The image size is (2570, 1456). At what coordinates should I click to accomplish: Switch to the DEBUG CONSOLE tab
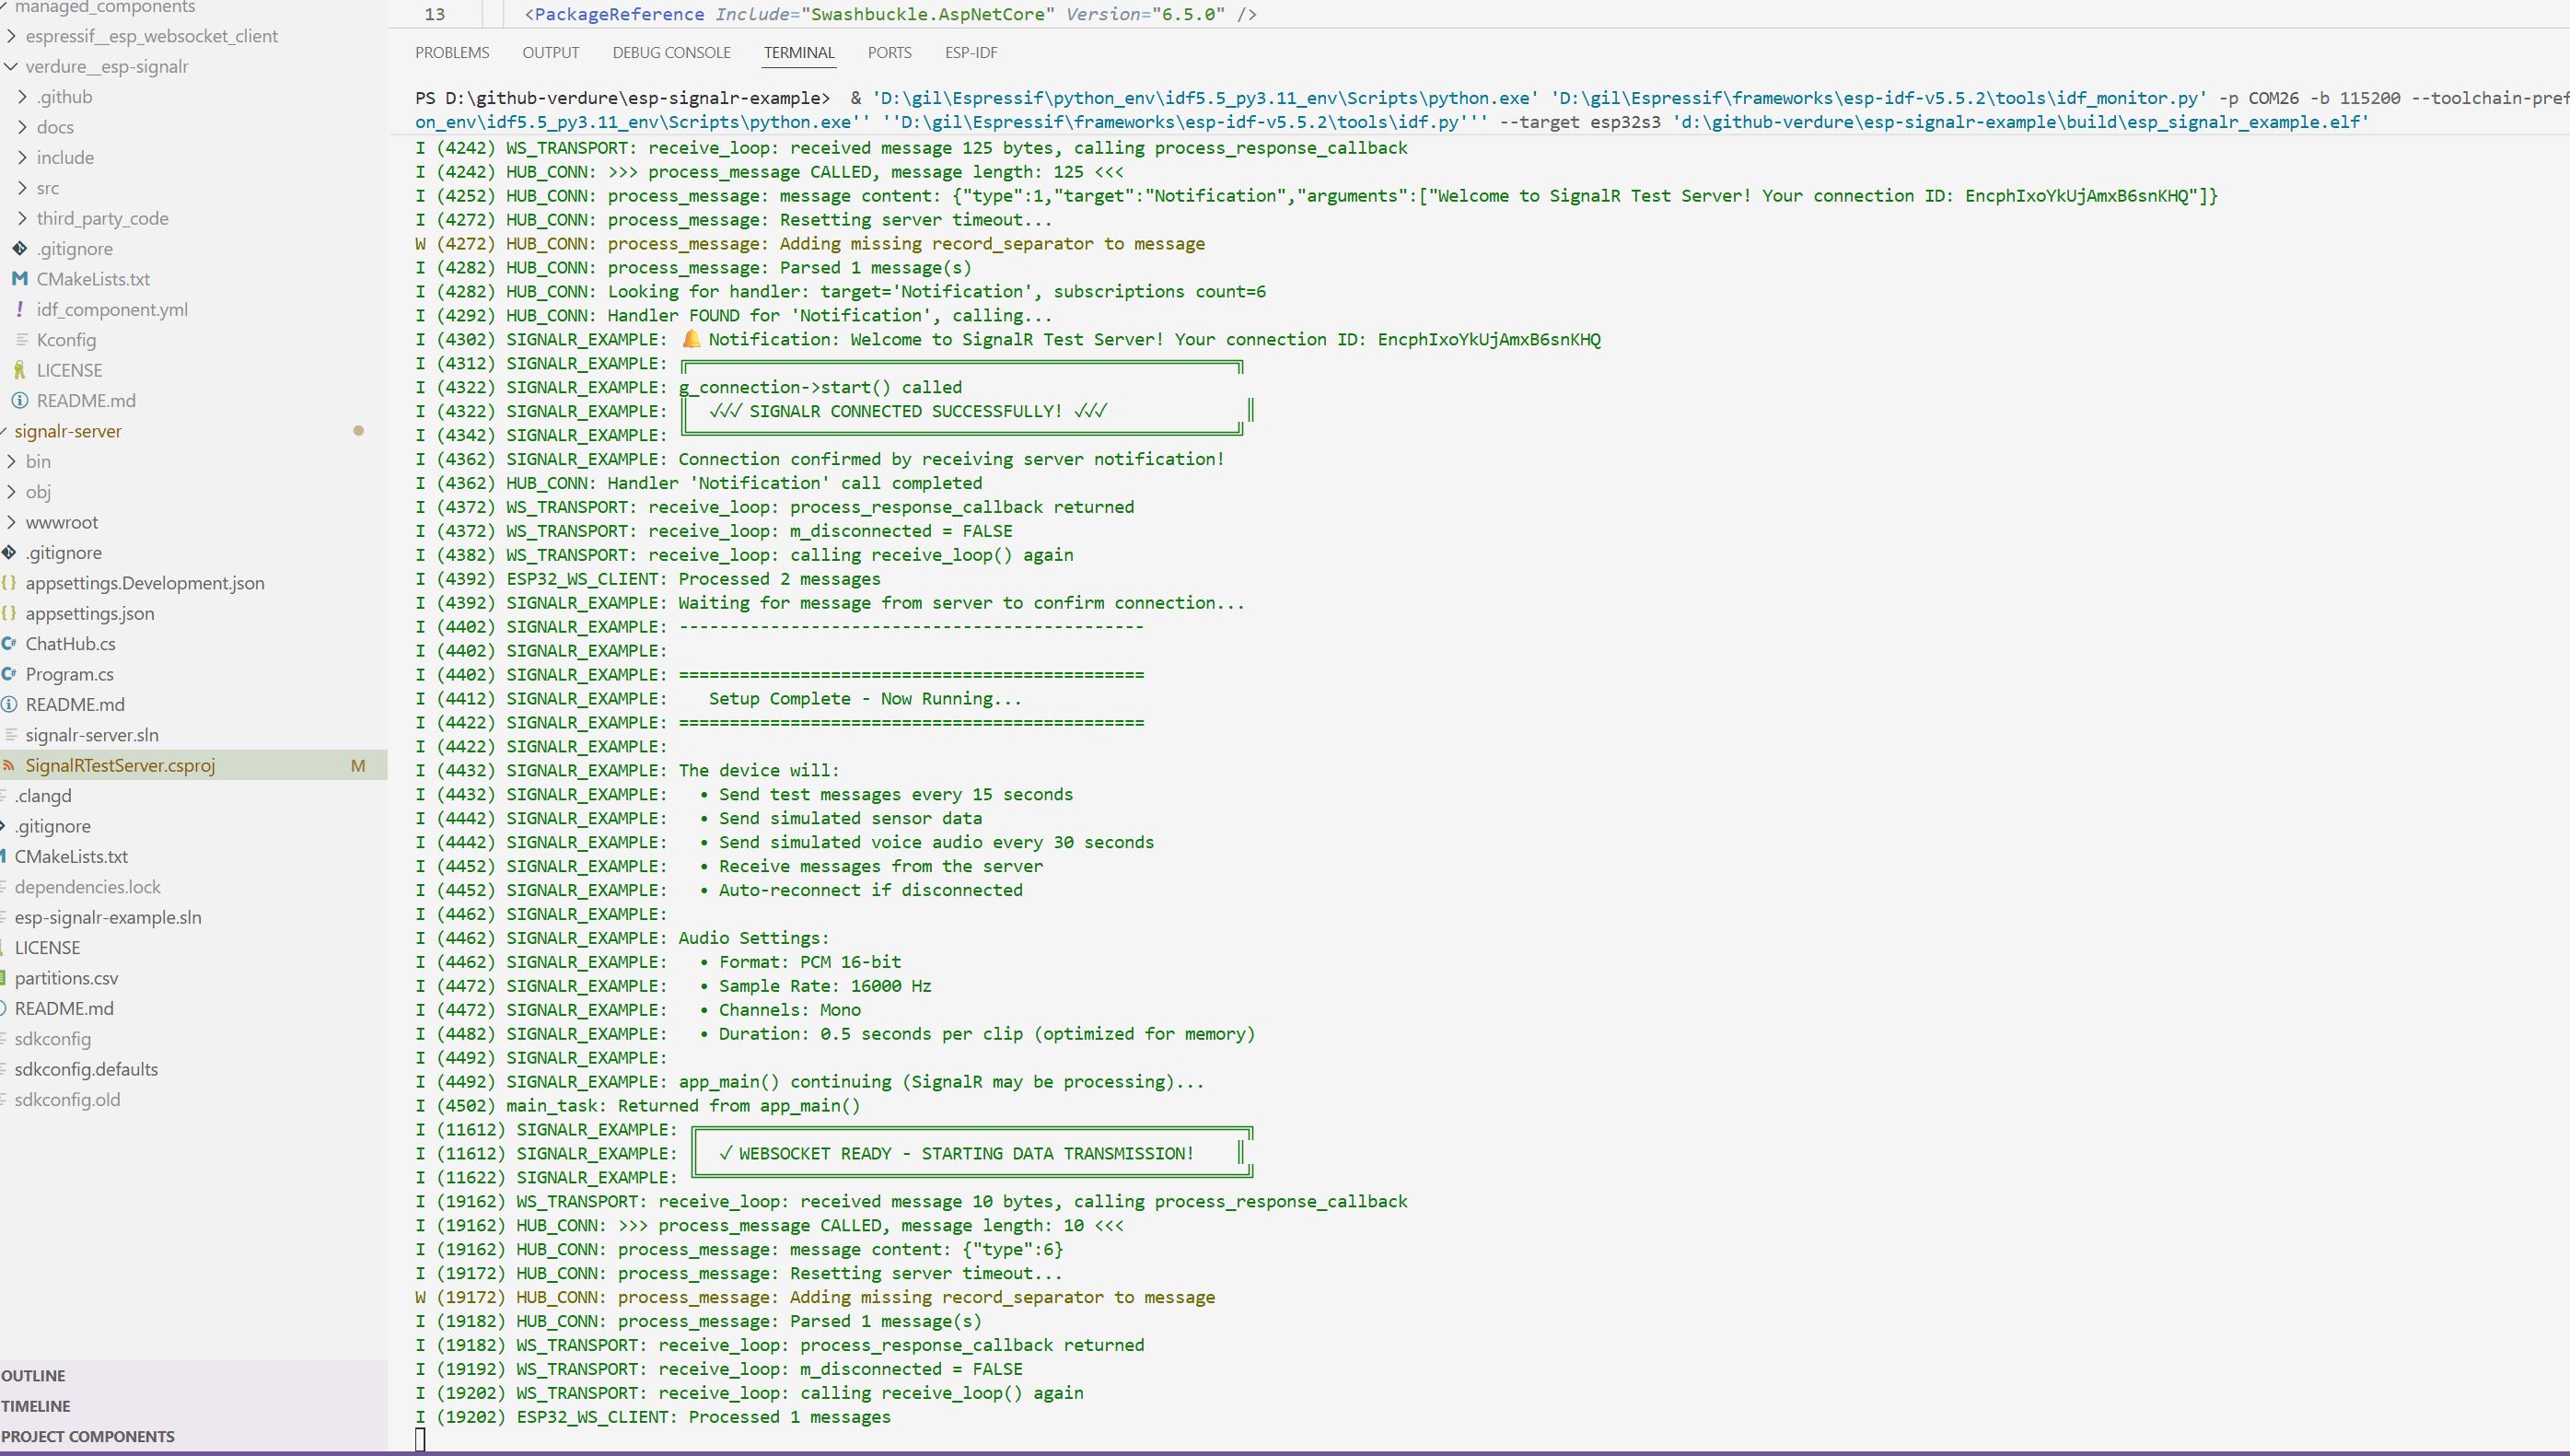click(670, 52)
